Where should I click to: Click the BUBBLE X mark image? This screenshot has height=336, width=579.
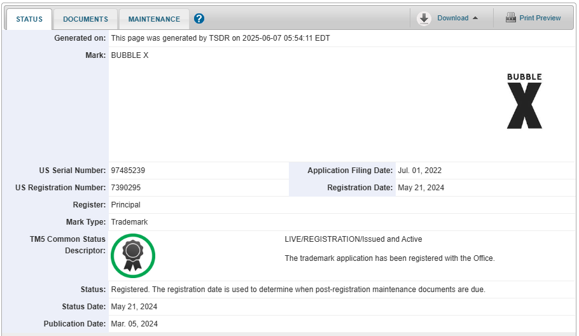524,101
